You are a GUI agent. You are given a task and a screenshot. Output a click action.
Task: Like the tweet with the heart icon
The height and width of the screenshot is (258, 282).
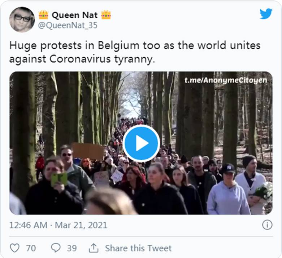click(14, 248)
